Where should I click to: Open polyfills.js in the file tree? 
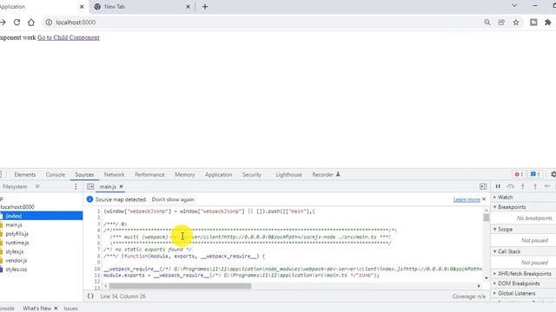point(17,234)
